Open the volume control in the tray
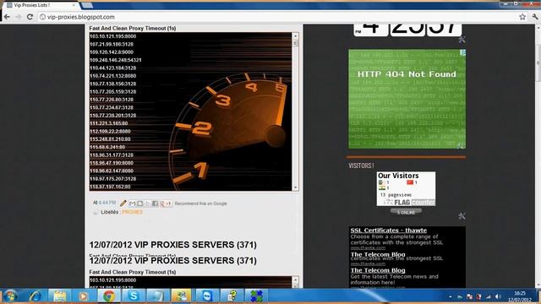541x304 pixels. pyautogui.click(x=498, y=296)
